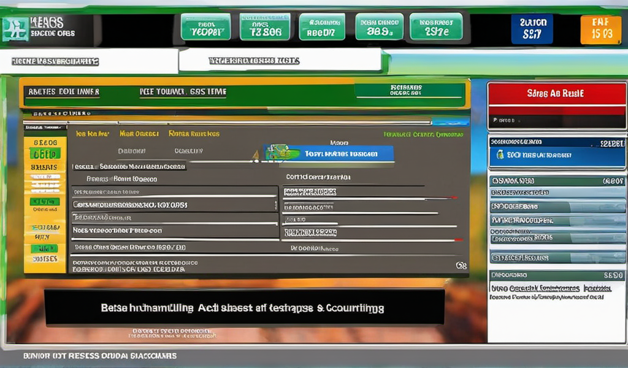The width and height of the screenshot is (628, 368).
Task: Toggle the middle green button in the yellow sidebar
Action: click(x=45, y=202)
